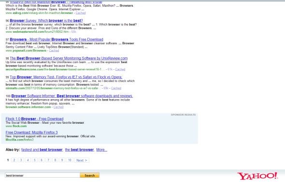Click the Yahoo! logo

coord(257,176)
